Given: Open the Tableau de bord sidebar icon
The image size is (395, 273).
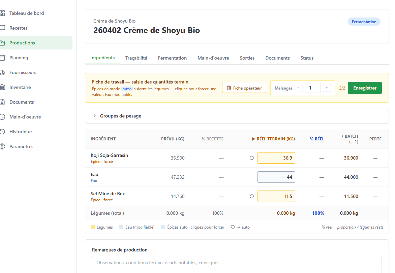Looking at the screenshot, I should click(x=3, y=13).
